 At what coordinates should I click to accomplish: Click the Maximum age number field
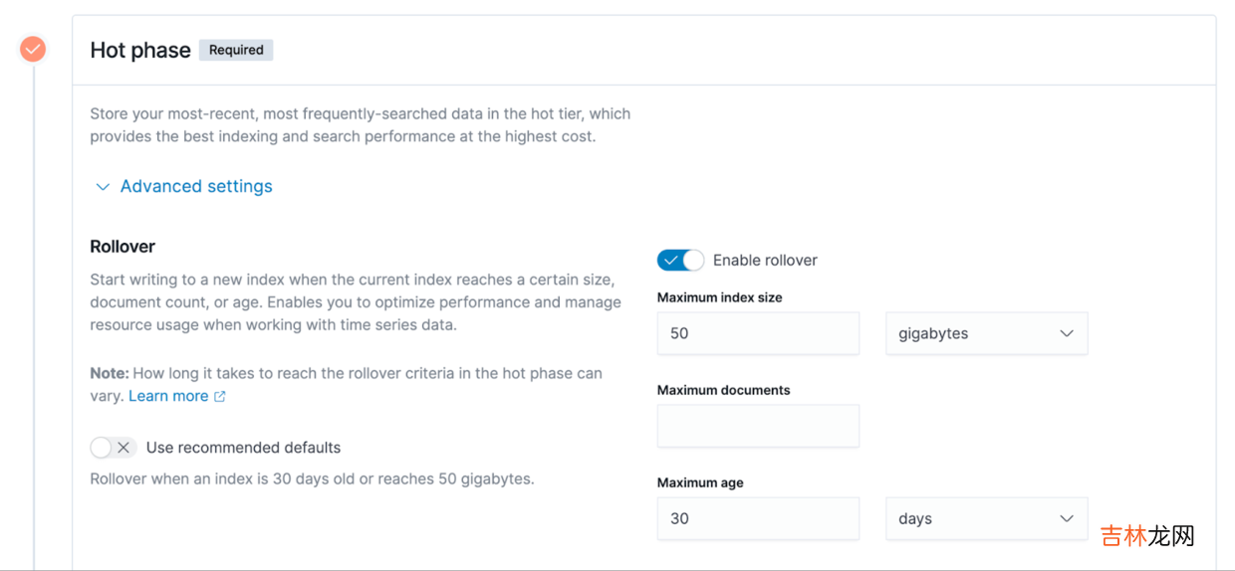[758, 519]
